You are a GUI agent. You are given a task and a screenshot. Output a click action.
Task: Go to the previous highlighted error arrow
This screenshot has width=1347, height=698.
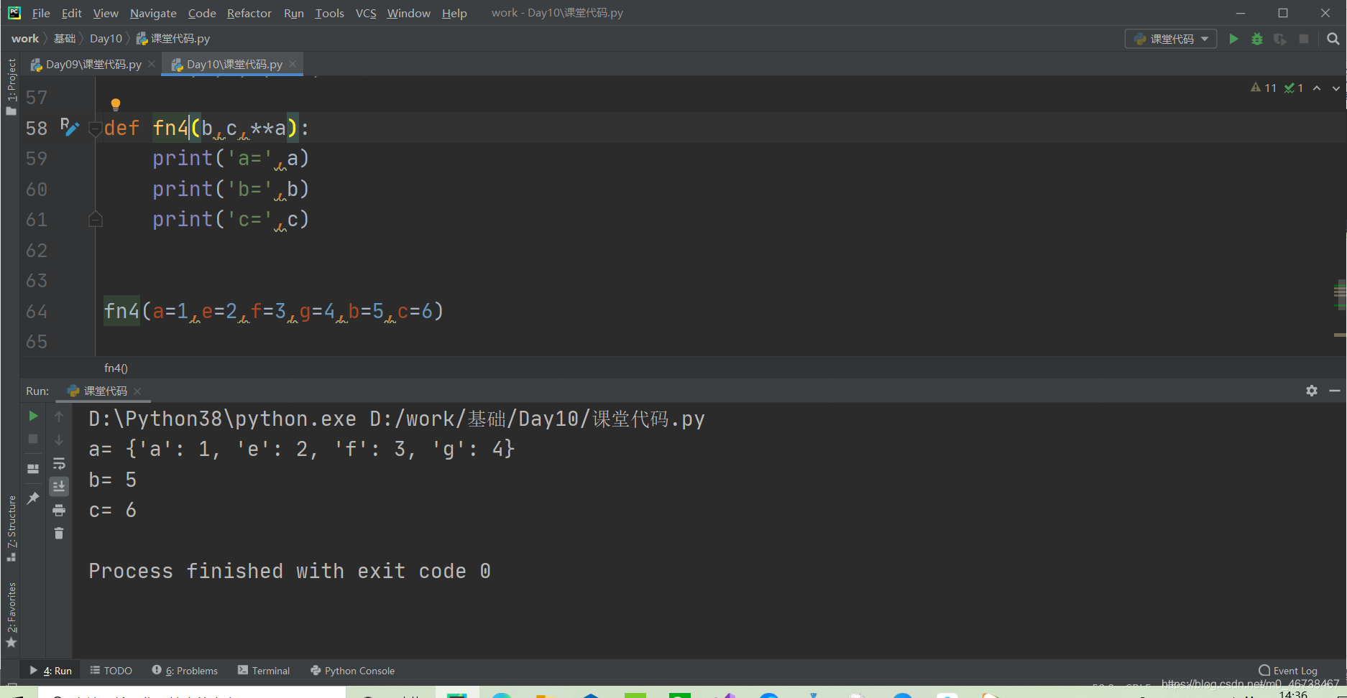point(1317,88)
